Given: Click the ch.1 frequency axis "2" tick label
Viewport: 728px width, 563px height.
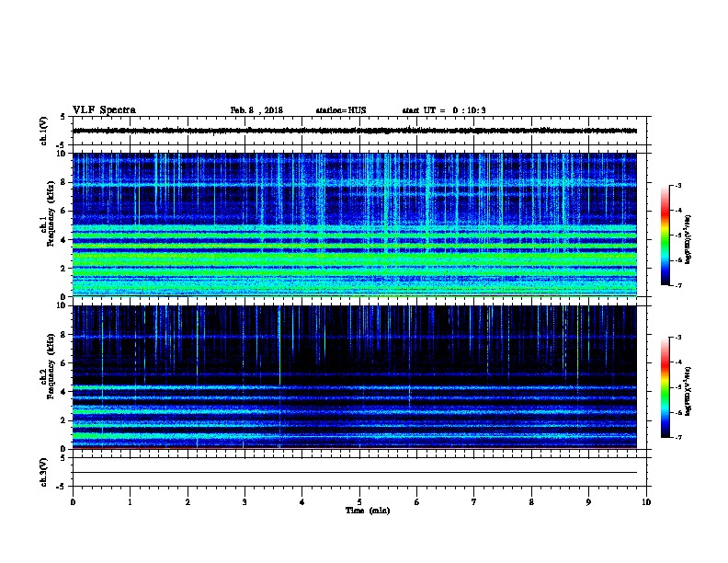Looking at the screenshot, I should pos(63,268).
